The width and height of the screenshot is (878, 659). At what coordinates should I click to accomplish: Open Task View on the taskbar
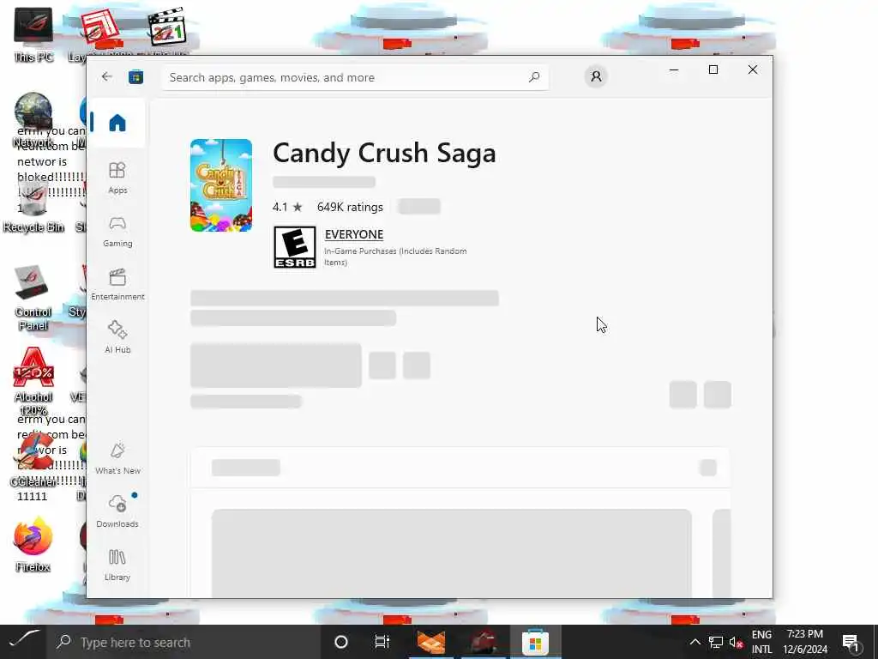[x=382, y=642]
